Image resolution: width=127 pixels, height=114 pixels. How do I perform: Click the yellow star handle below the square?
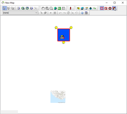click(64, 43)
